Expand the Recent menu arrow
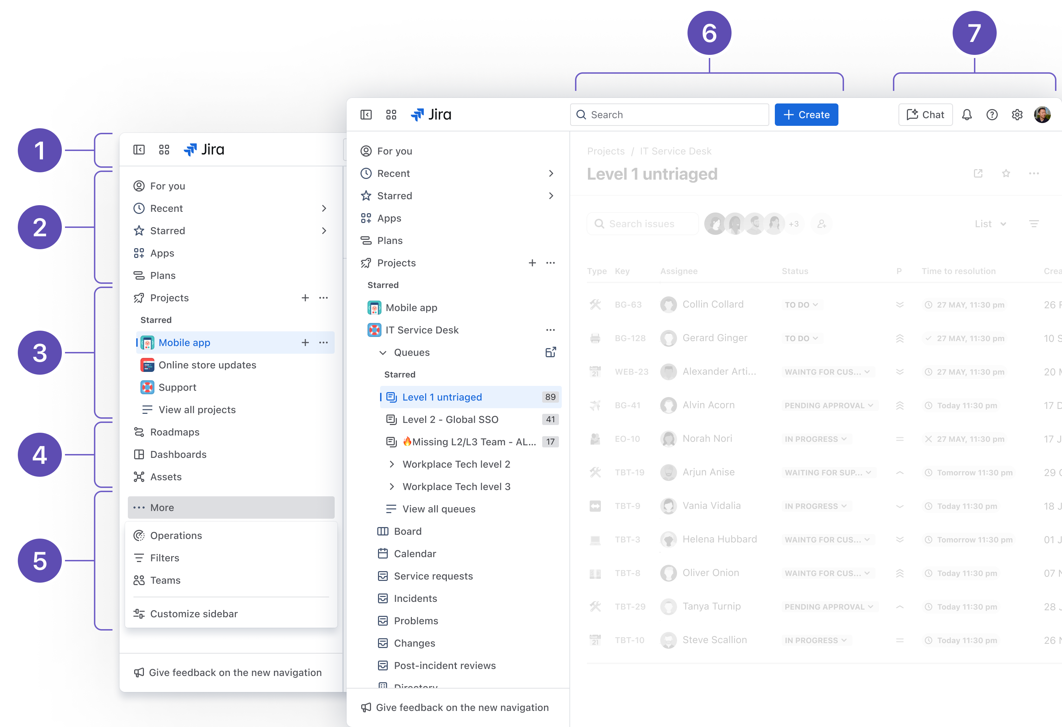This screenshot has height=727, width=1062. tap(551, 174)
